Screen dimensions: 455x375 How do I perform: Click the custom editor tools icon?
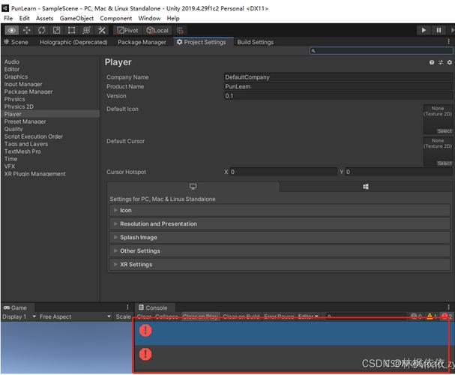[x=101, y=30]
